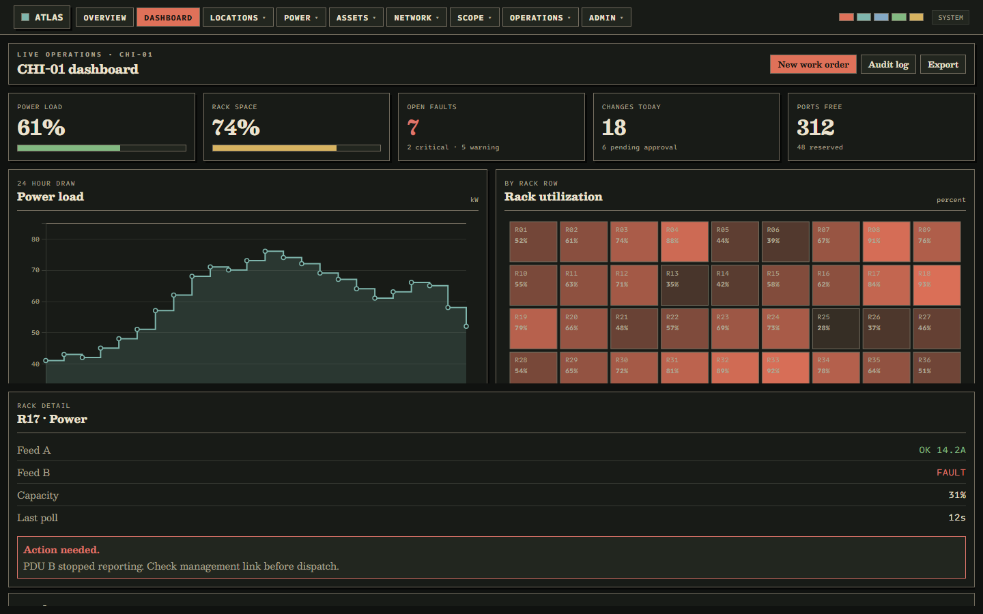Click the 'Action needed.' alert box

click(x=491, y=557)
